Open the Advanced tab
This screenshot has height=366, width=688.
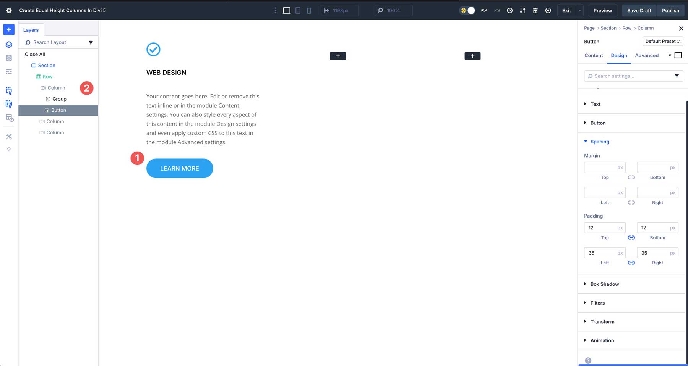click(x=647, y=55)
